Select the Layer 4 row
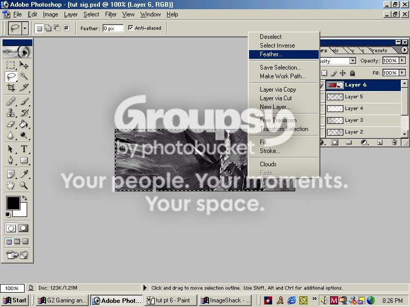410x307 pixels. [363, 108]
